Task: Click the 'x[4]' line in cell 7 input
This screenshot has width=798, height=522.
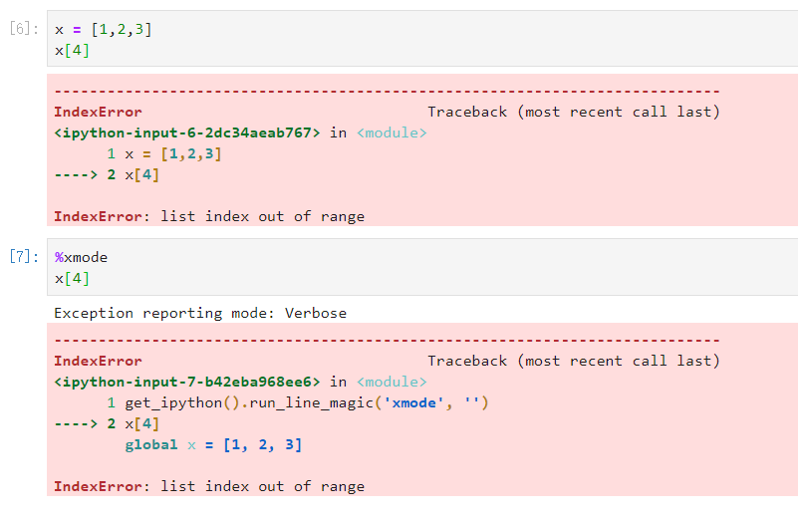Action: pos(73,279)
